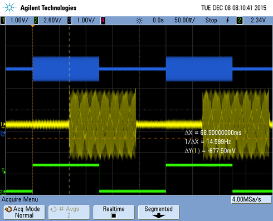This screenshot has height=221, width=273.
Task: Click the ΔX = 68.50000000ms cursor readout
Action: [x=213, y=132]
